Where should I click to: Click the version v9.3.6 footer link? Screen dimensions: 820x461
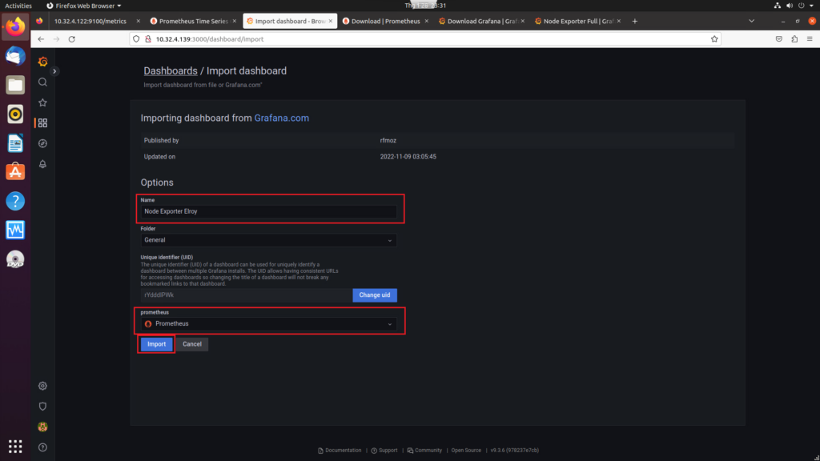click(x=515, y=450)
